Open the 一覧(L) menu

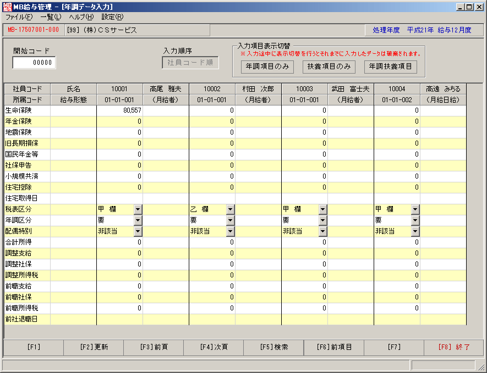pos(51,18)
